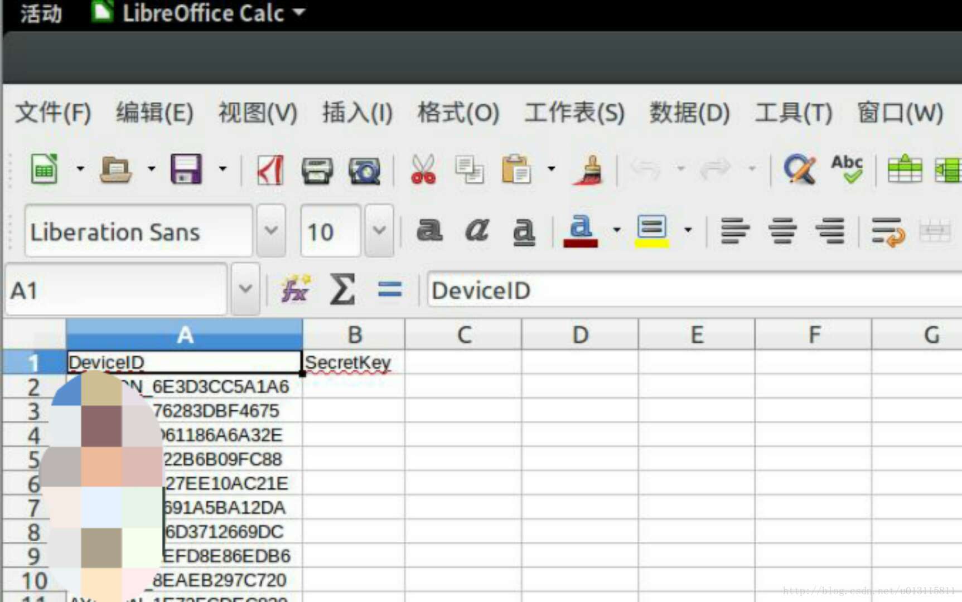
Task: Open the 工作表(S) menu
Action: (575, 113)
